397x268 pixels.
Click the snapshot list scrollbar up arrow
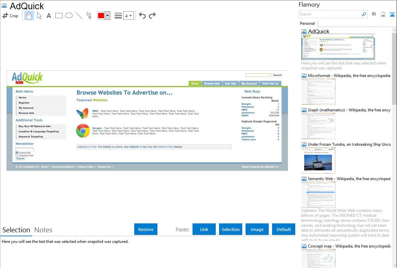point(394,30)
